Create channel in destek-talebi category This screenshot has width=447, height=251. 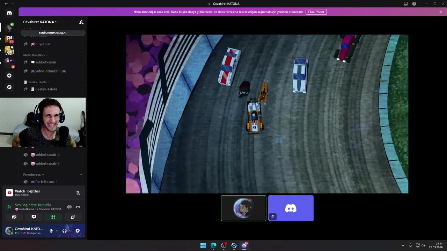[81, 82]
